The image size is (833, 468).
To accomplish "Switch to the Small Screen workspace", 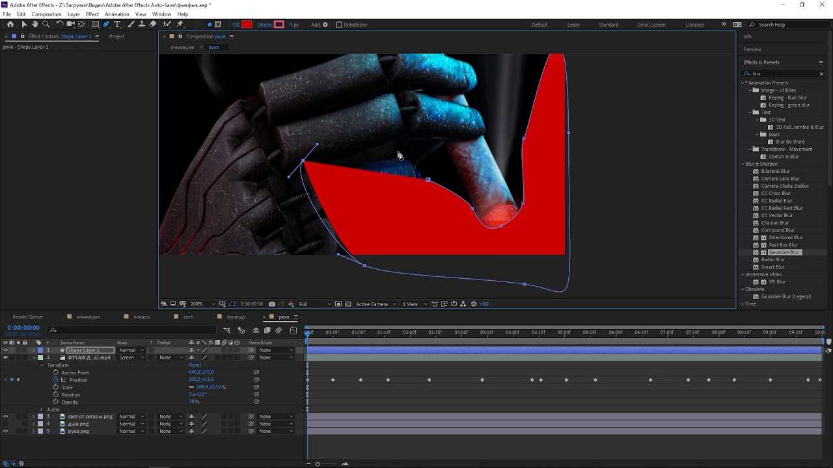I will [651, 25].
